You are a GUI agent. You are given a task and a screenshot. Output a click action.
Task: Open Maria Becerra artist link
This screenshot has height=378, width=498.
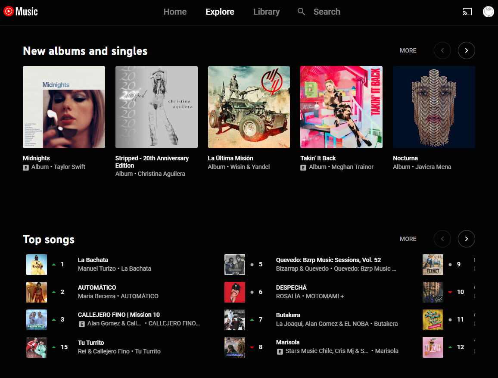(x=96, y=296)
